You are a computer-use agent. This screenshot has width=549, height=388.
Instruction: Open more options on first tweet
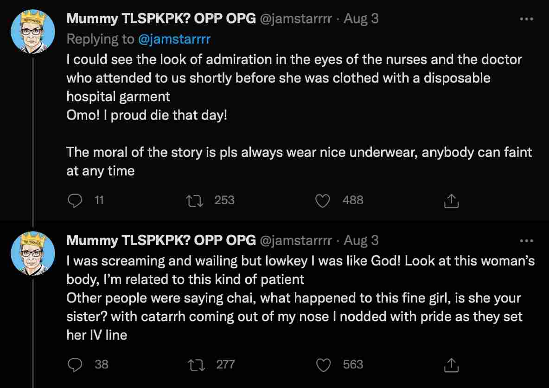pyautogui.click(x=526, y=19)
